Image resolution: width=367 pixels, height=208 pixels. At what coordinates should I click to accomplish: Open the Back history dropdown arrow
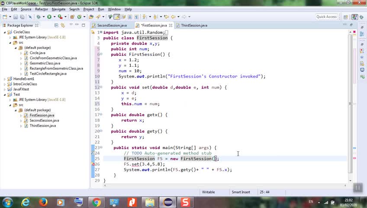[x=178, y=17]
